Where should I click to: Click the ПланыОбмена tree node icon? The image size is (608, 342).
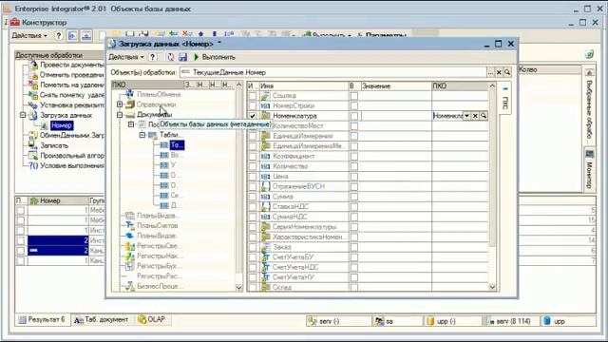point(130,94)
